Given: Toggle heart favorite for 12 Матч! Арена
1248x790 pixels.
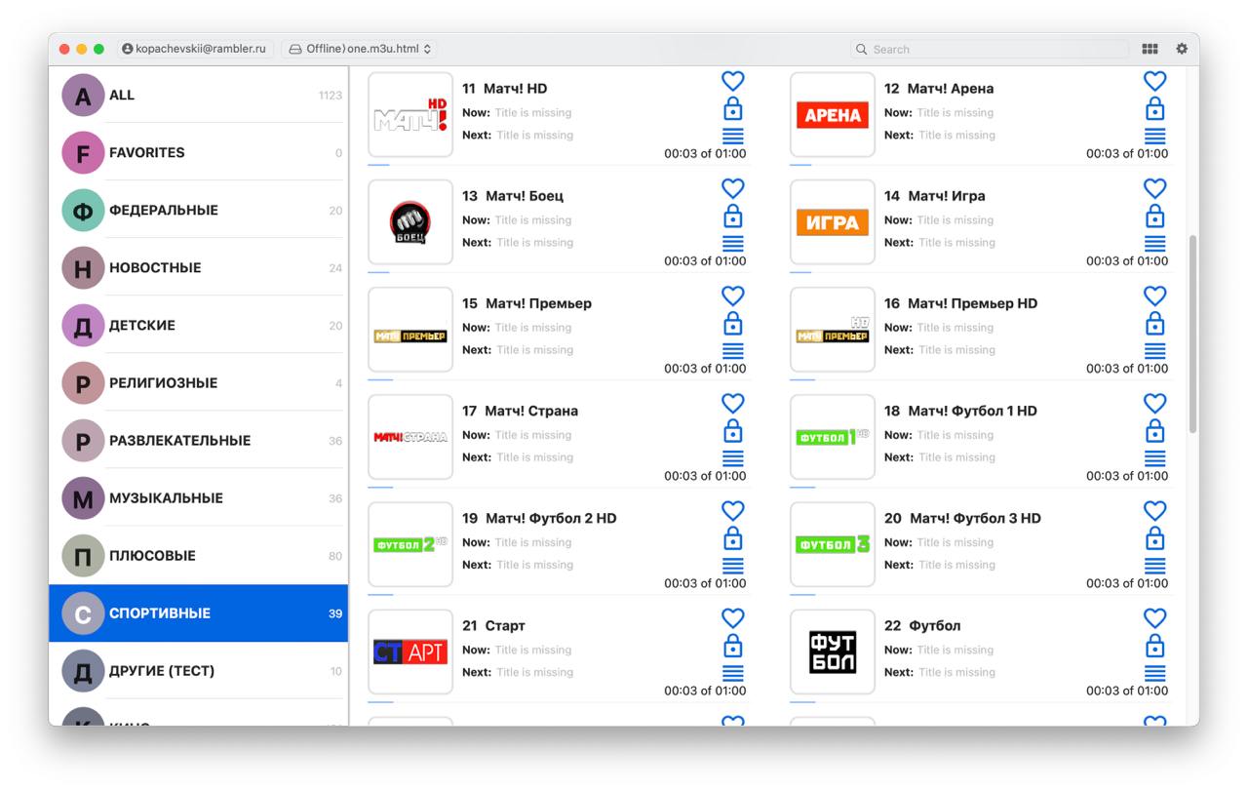Looking at the screenshot, I should (1155, 81).
